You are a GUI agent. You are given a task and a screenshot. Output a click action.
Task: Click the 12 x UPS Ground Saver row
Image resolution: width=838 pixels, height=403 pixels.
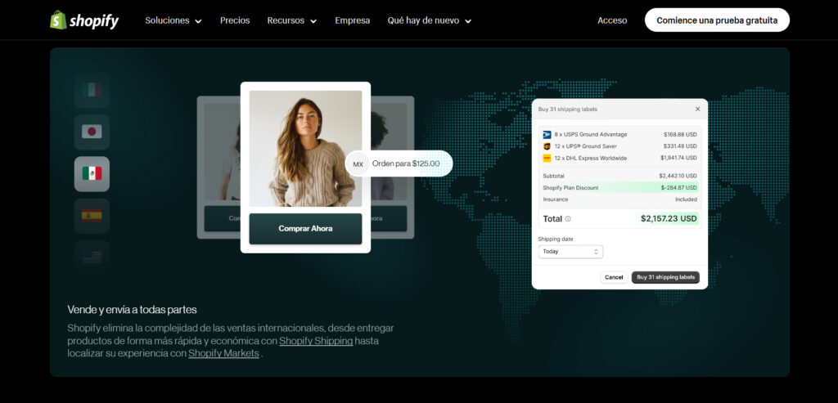pyautogui.click(x=619, y=146)
